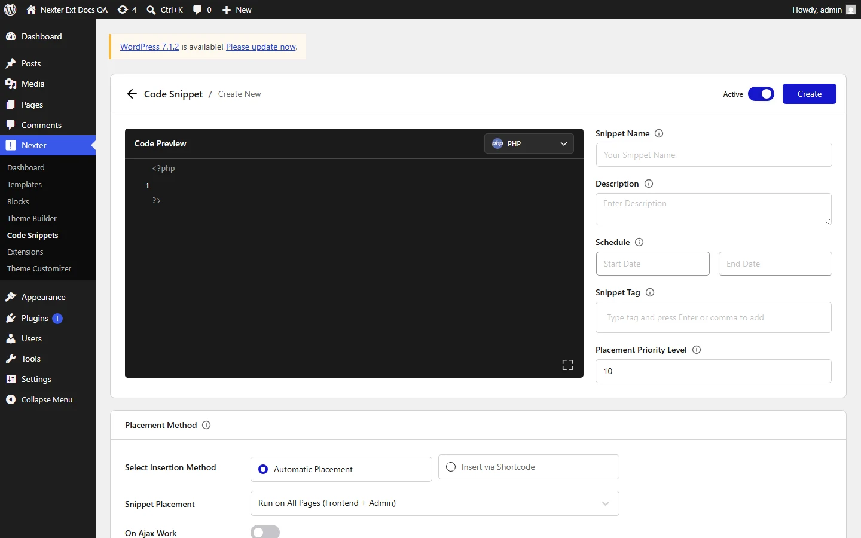The height and width of the screenshot is (538, 861).
Task: Open Extensions submenu item
Action: pos(25,252)
